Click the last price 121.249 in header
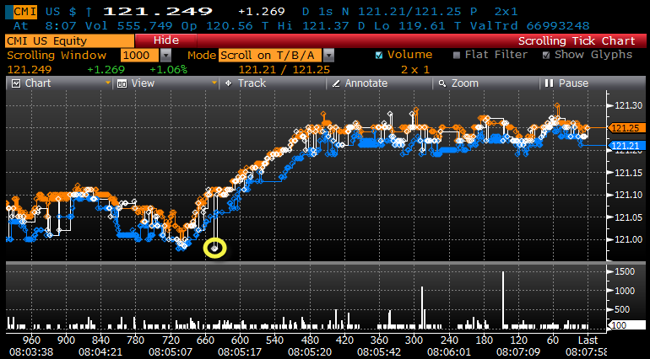The height and width of the screenshot is (359, 650). [158, 12]
